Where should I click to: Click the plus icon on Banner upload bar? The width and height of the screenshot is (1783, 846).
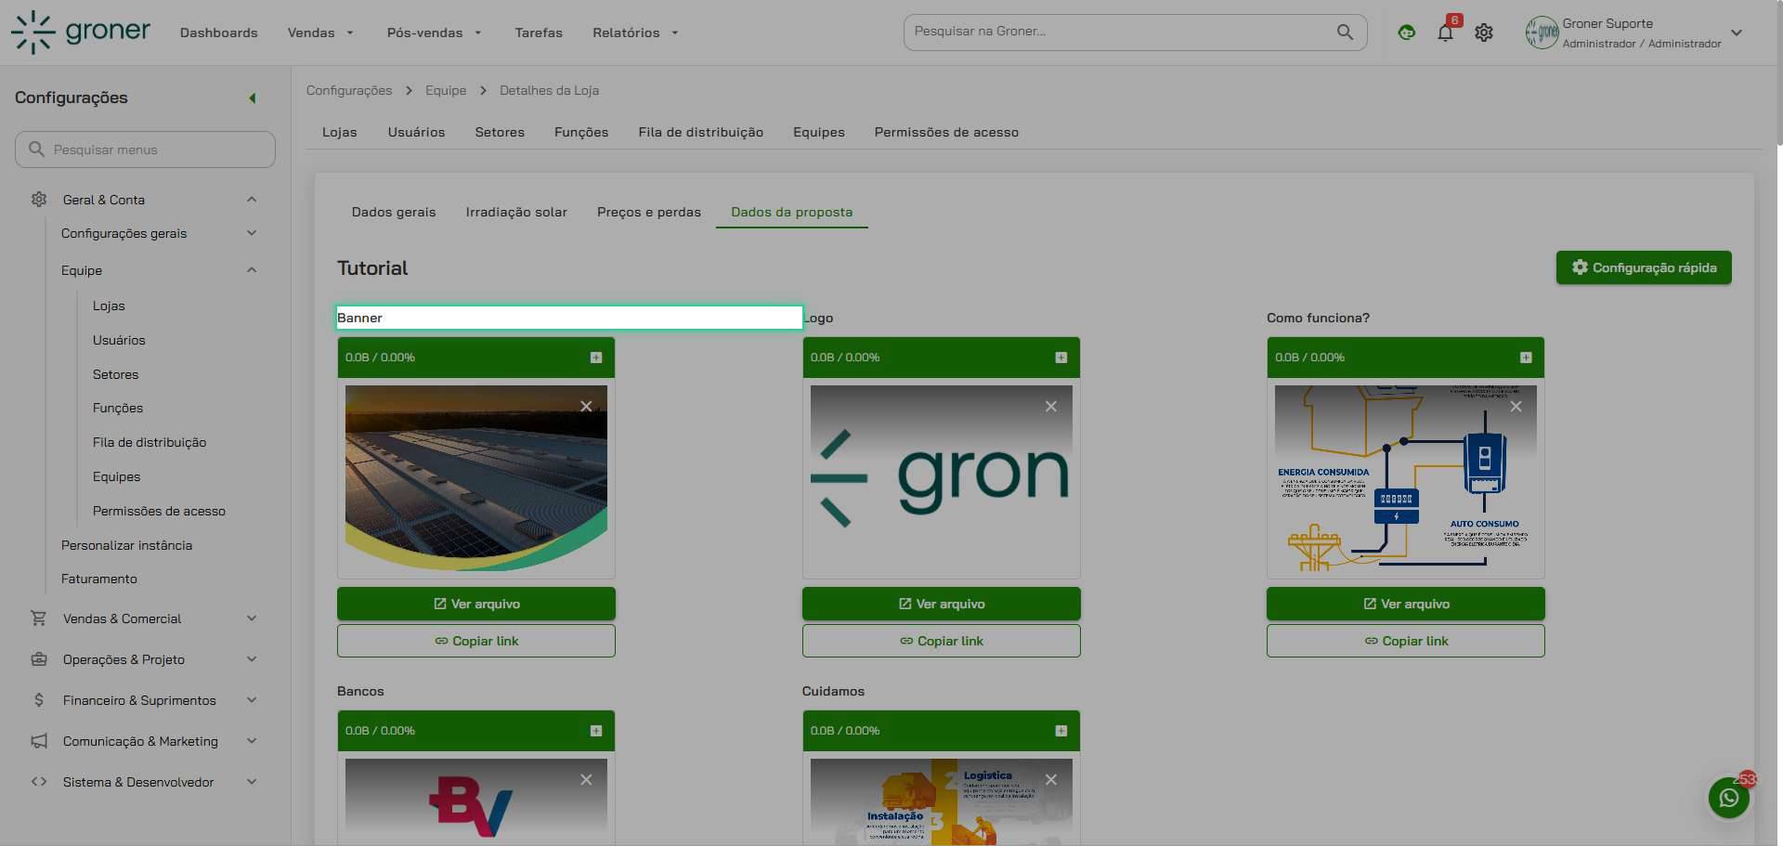point(596,358)
